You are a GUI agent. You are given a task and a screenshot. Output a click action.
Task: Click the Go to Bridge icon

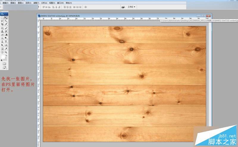pyautogui.click(x=123, y=7)
